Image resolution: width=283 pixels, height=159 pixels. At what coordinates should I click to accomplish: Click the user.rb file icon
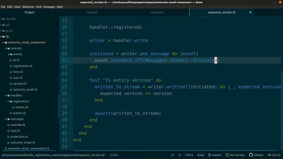click(11, 78)
